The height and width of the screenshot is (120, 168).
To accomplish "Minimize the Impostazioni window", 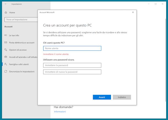I will click(x=149, y=4).
